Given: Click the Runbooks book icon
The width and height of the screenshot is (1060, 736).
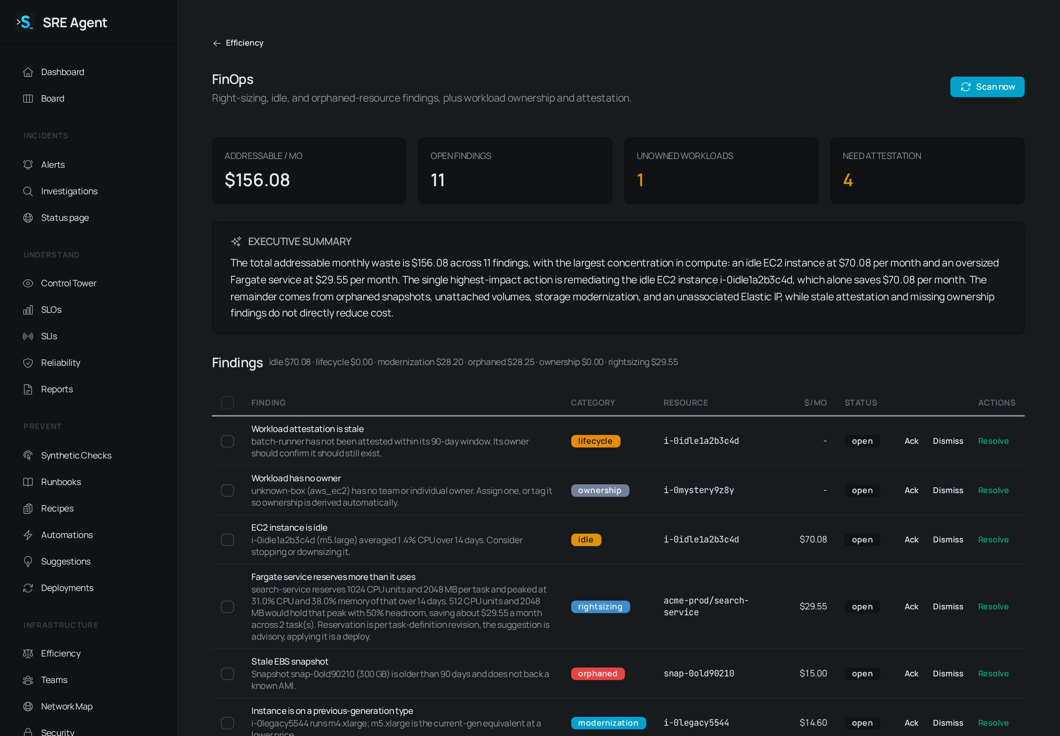Looking at the screenshot, I should point(28,482).
